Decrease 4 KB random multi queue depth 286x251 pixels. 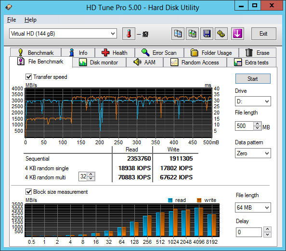pyautogui.click(x=91, y=178)
